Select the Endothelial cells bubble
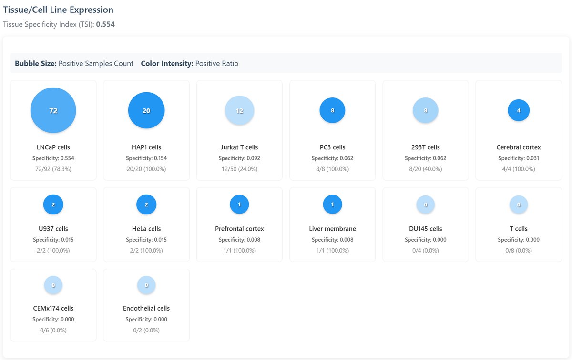This screenshot has height=360, width=572. (x=146, y=285)
